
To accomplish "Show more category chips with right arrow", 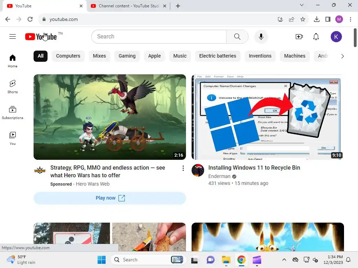I will (x=342, y=56).
